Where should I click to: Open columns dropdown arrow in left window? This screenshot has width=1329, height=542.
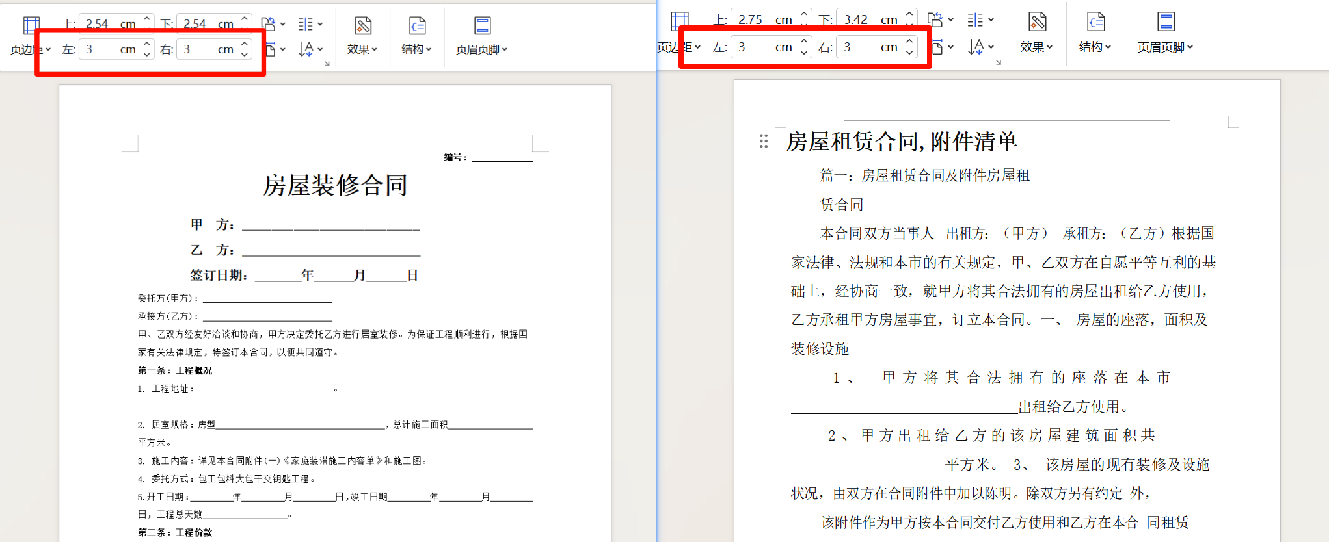click(320, 24)
